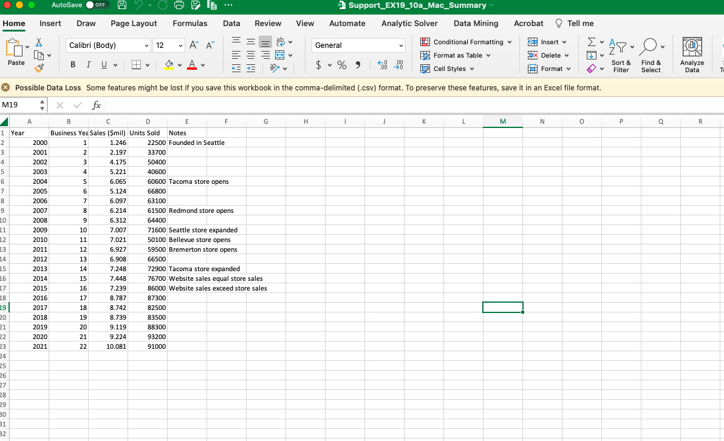This screenshot has height=441, width=724.
Task: Select the Format Painter brush
Action: 39,69
